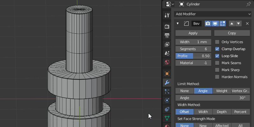Move the Bevel modifier down
Viewport: 254px width, 127px height.
point(238,23)
